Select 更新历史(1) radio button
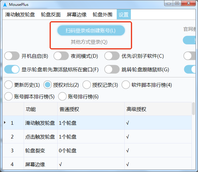 point(8,85)
